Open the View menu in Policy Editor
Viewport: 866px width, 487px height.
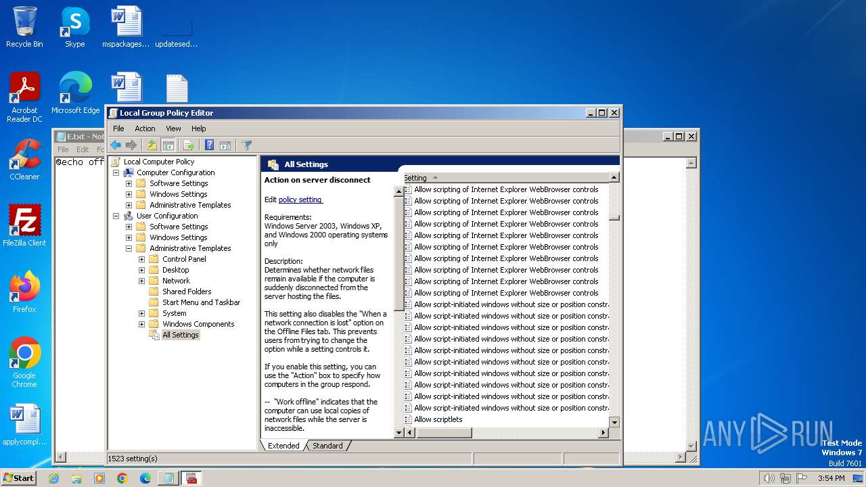[173, 129]
